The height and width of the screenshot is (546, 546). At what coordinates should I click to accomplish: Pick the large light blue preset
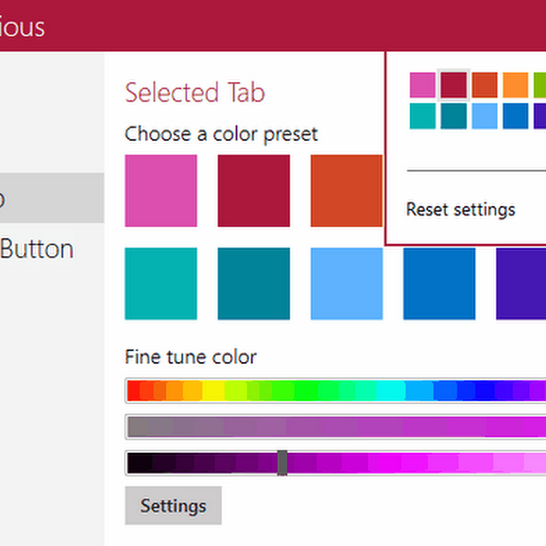point(347,283)
